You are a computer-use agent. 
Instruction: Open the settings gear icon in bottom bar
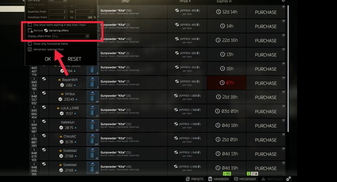coord(288,179)
